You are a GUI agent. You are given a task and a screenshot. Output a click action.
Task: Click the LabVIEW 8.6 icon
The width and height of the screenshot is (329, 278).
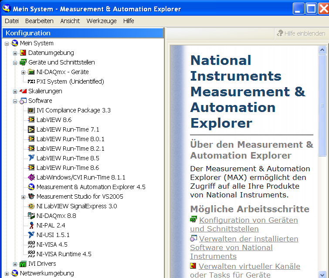pyautogui.click(x=31, y=120)
